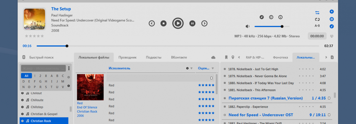Move playlist tabs left with arrow

(239, 57)
